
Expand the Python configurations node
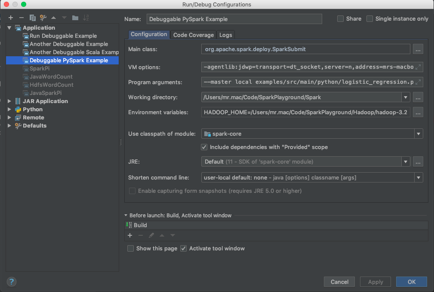[9, 109]
